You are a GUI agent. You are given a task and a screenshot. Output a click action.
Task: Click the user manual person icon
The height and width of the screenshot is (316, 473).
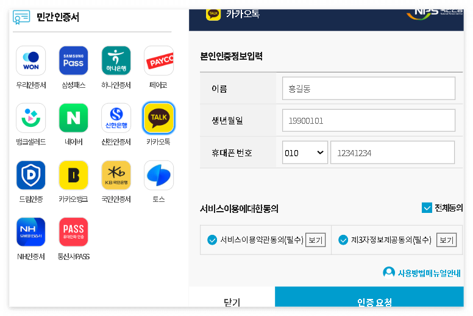(389, 272)
